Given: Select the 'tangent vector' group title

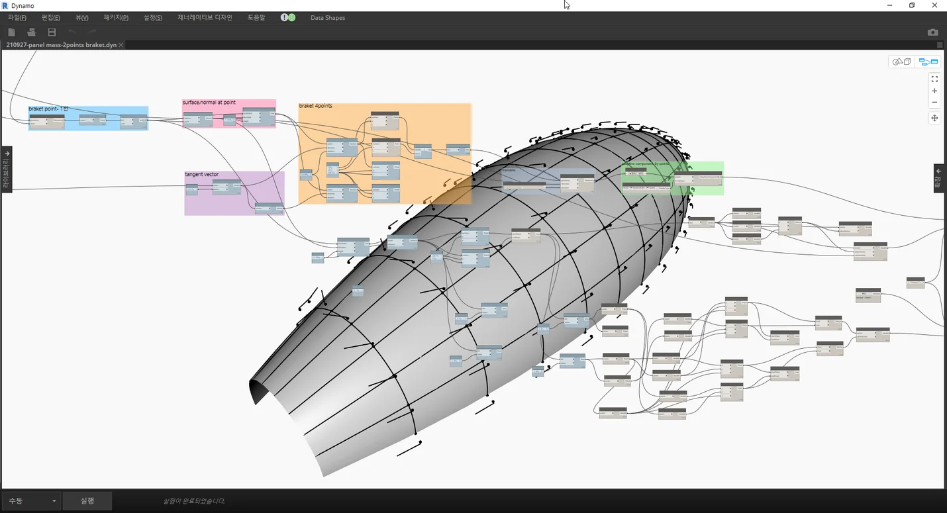Looking at the screenshot, I should point(201,175).
